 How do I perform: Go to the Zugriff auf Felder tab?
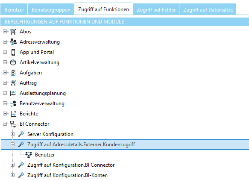156,9
